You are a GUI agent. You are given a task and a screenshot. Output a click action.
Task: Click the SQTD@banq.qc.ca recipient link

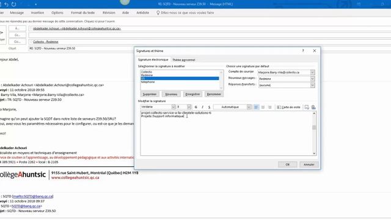(26, 206)
